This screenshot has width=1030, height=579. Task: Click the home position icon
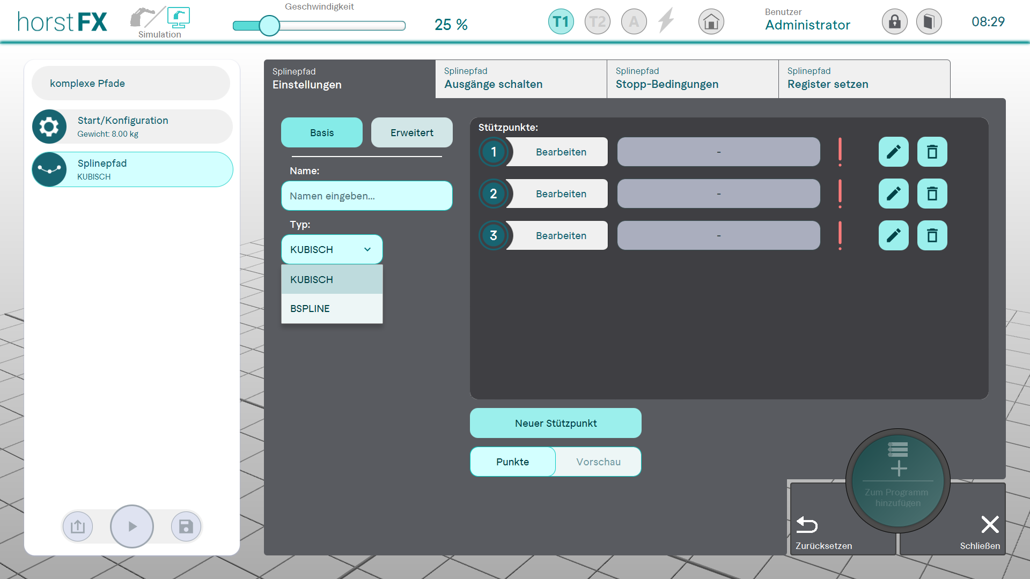pos(711,22)
